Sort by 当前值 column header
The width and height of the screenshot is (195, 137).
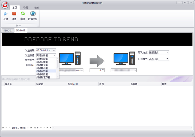[145, 84]
